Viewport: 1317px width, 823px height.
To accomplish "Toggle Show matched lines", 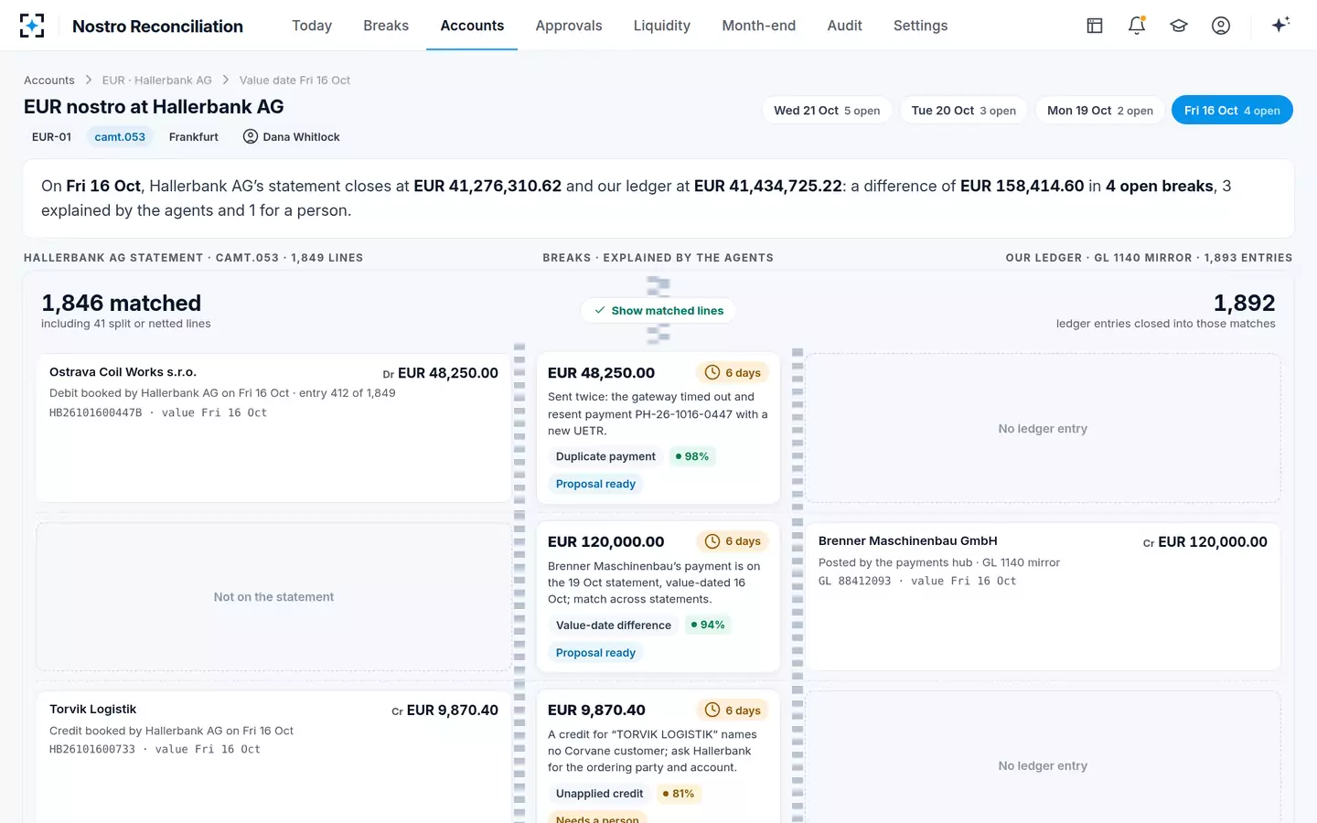I will pos(658,311).
